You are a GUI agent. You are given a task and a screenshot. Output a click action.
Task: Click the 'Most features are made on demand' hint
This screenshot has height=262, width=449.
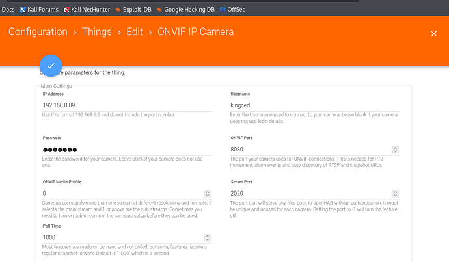[124, 250]
